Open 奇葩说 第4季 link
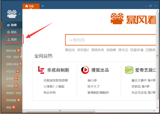 click(x=141, y=86)
